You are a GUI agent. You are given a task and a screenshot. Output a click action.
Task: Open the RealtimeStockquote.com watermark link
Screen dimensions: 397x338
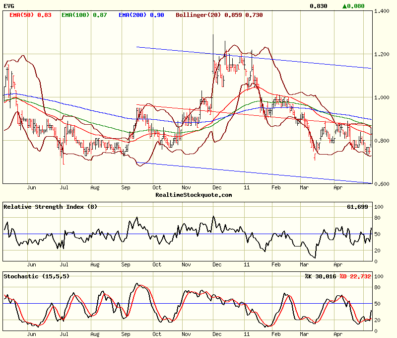(194, 195)
